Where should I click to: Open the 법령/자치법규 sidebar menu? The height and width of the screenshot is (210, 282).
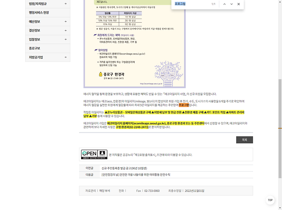click(48, 4)
